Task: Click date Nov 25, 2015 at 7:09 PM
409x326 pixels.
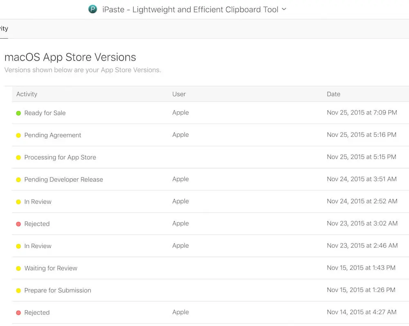Action: [x=362, y=112]
